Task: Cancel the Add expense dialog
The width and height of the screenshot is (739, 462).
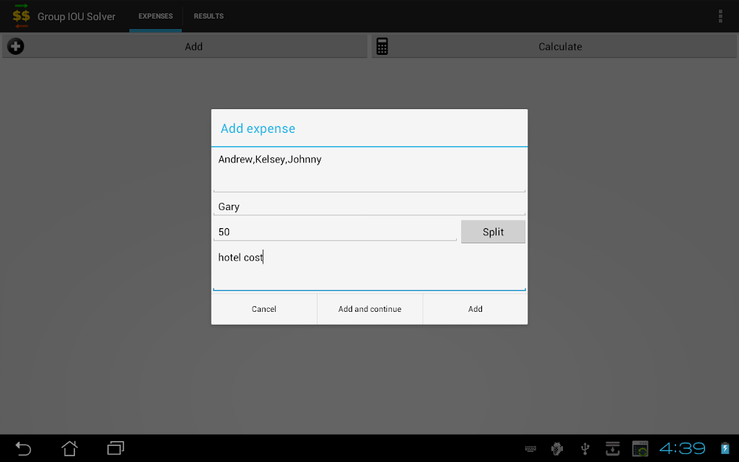Action: coord(264,309)
